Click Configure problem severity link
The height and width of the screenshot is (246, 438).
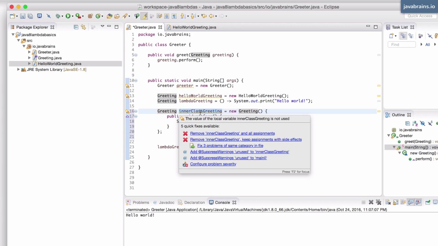(213, 164)
